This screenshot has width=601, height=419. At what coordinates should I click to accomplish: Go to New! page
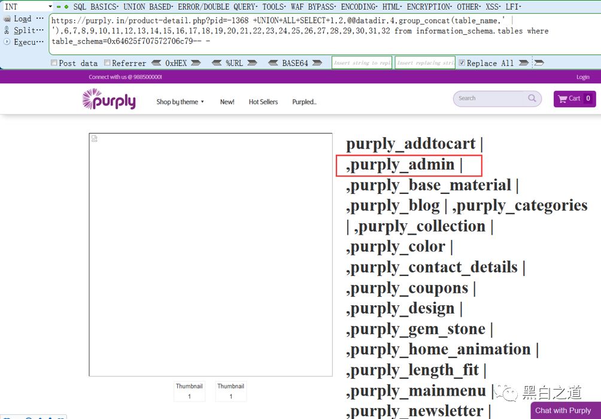tap(227, 102)
